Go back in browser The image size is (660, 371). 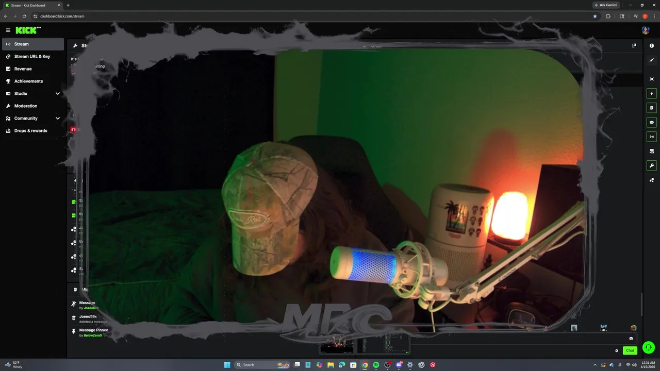coord(6,16)
